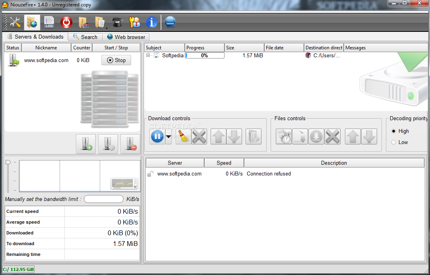
Task: Click the Destination direct column header
Action: [x=324, y=47]
